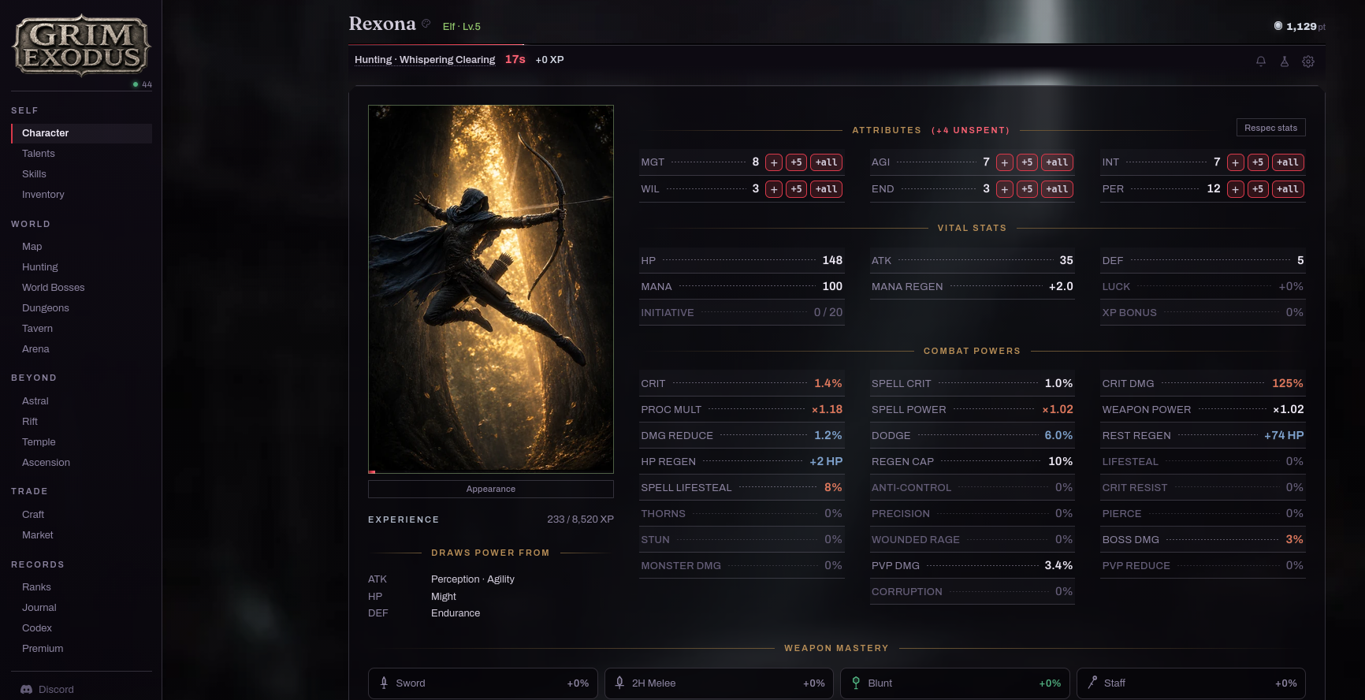Click the 2H Melee mastery card
1365x700 pixels.
click(x=719, y=683)
